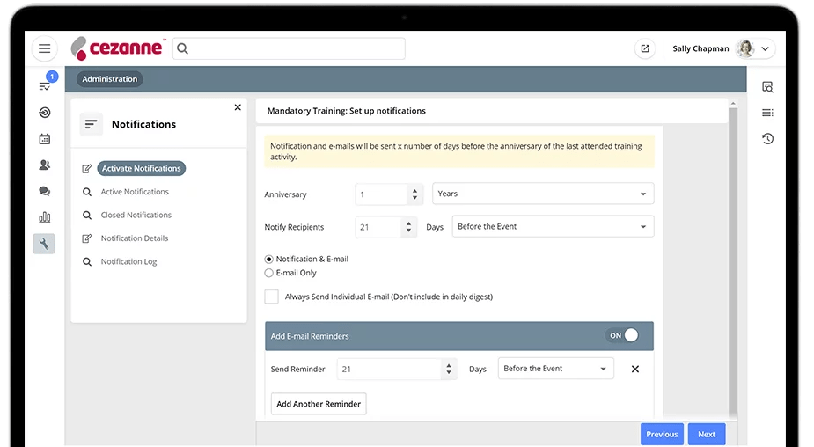Screen dimensions: 814x447
Task: Click the Administration breadcrumb pill
Action: (109, 79)
